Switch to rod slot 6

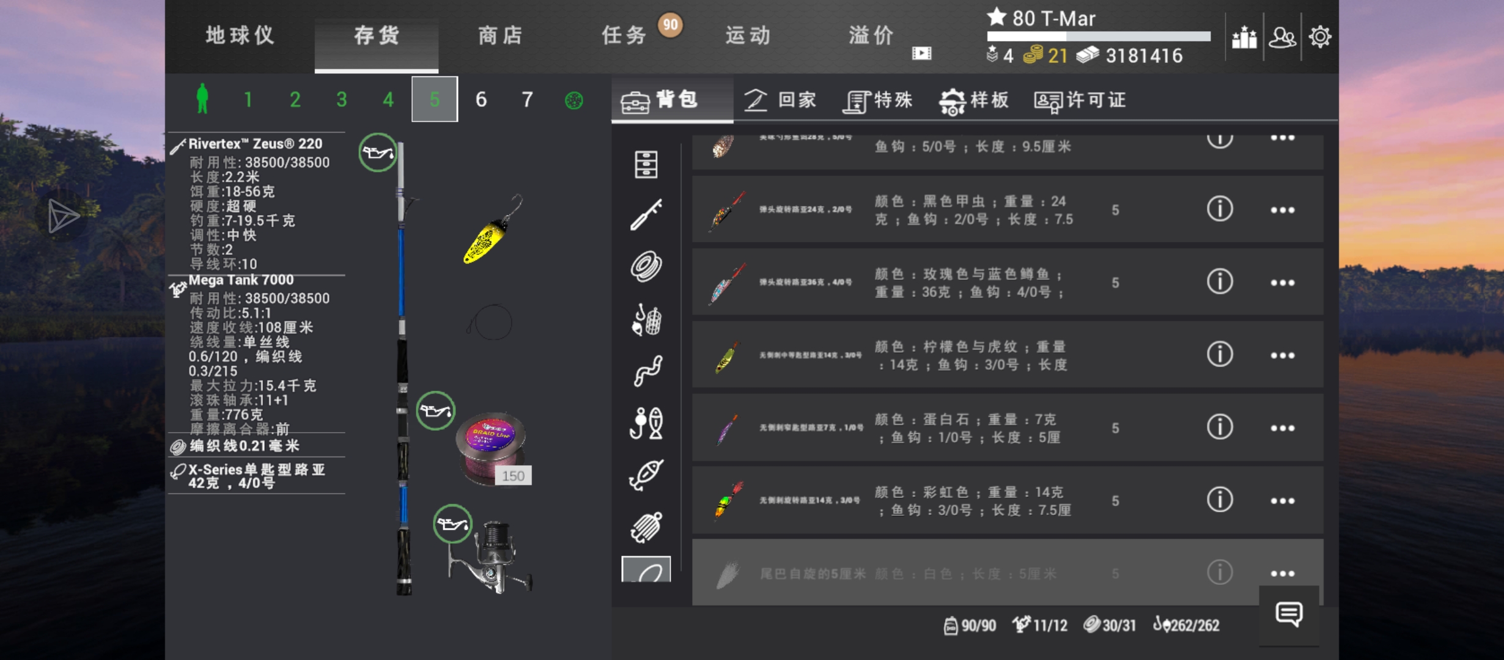click(x=481, y=99)
